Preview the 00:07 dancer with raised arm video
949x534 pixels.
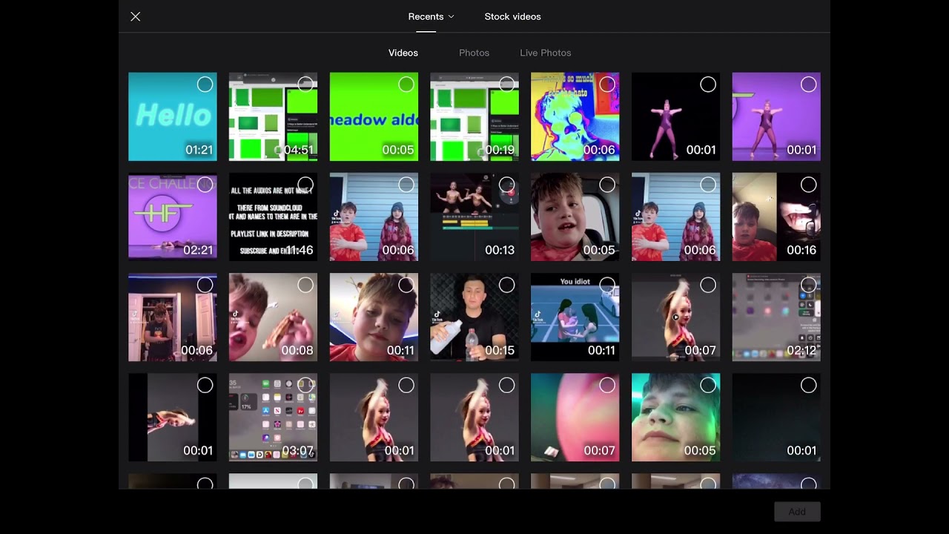click(x=675, y=317)
